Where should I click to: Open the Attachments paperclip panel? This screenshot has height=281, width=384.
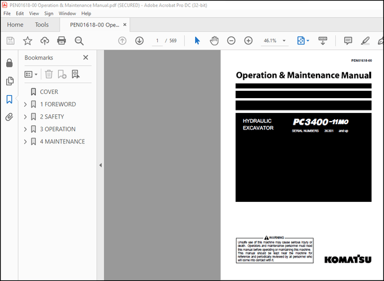tap(9, 117)
